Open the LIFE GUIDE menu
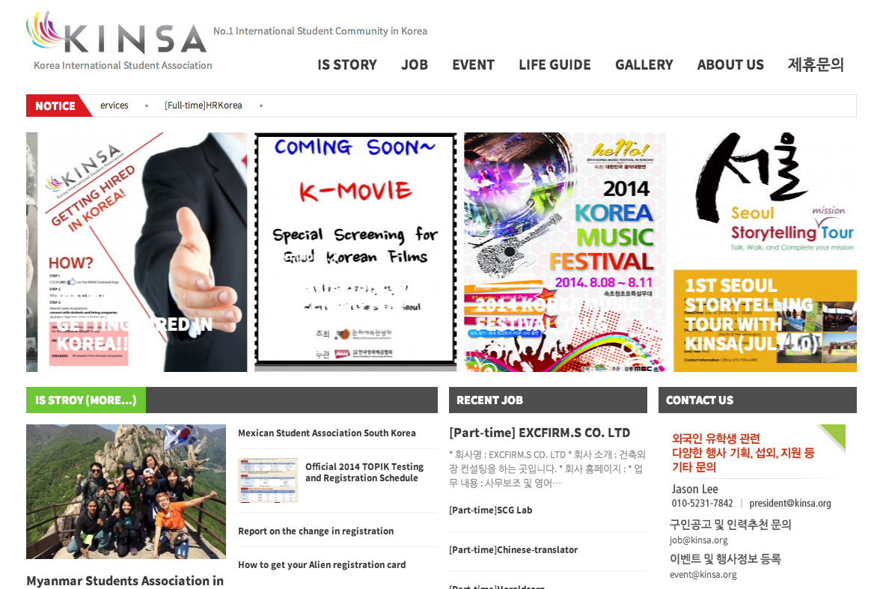This screenshot has width=883, height=589. click(x=554, y=65)
